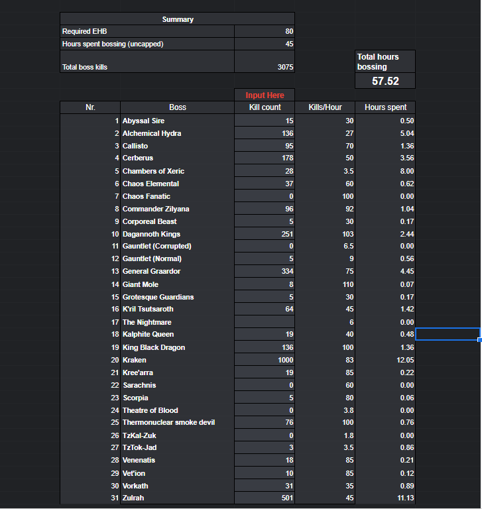Viewport: 482px width, 509px height.
Task: Click the Chambers of Xeric boss name
Action: tap(153, 171)
